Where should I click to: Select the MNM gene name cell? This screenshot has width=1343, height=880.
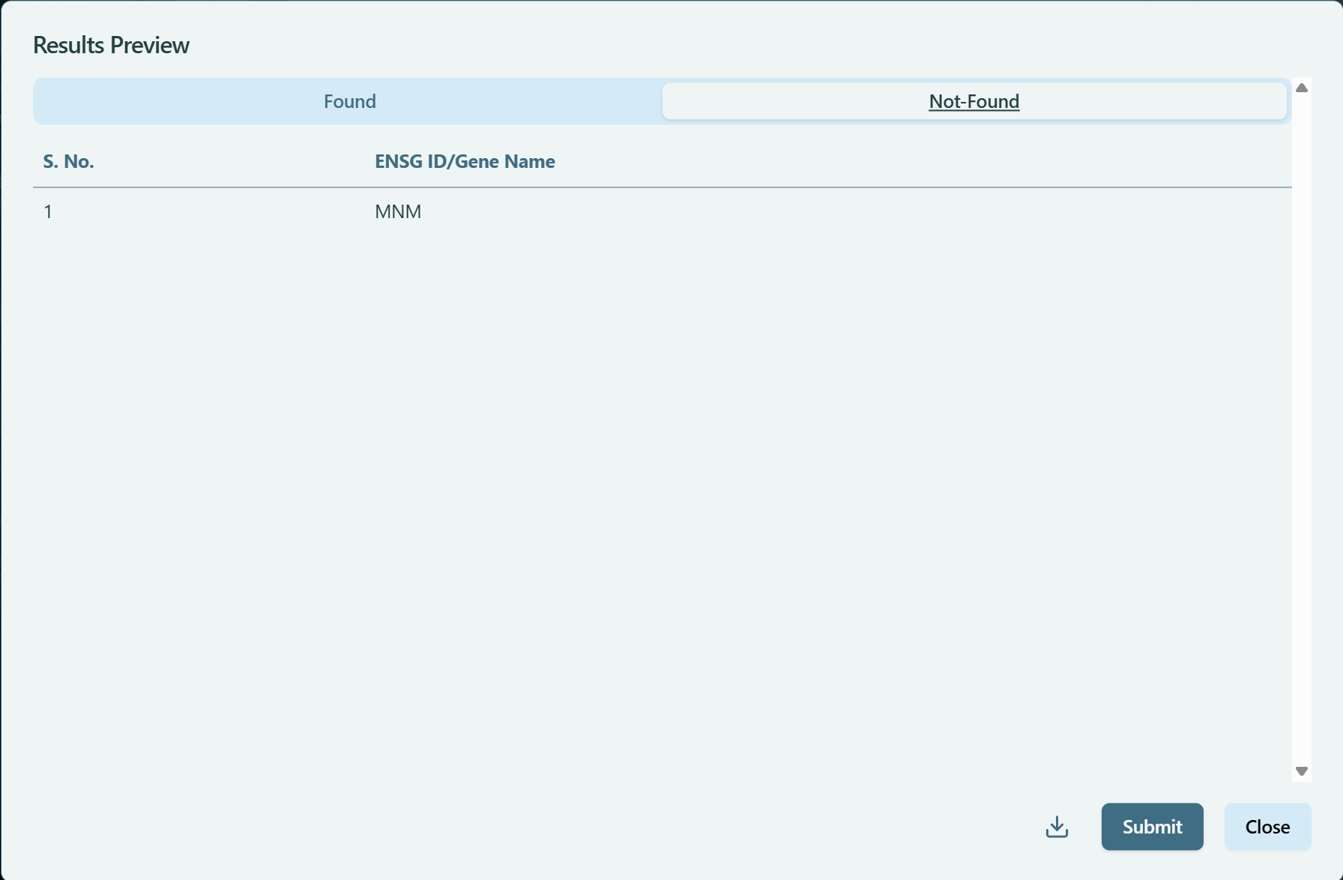pyautogui.click(x=398, y=211)
